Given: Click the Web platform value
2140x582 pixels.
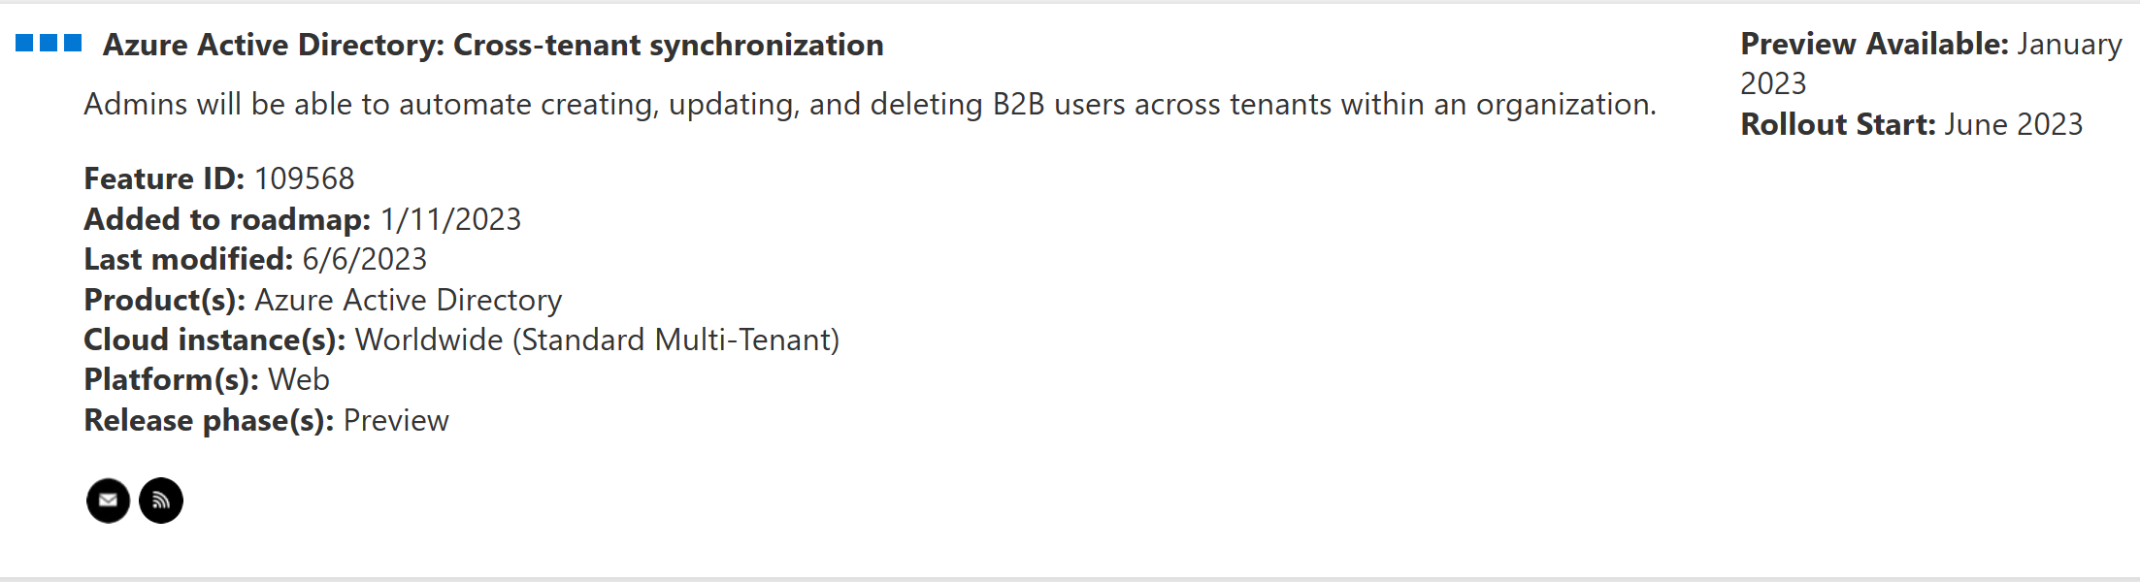Looking at the screenshot, I should (299, 379).
